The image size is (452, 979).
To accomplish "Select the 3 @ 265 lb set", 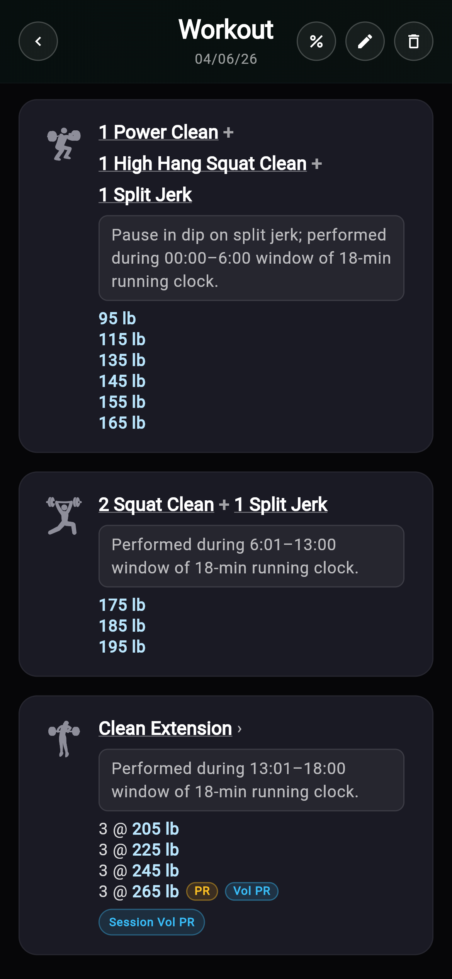I will coord(139,892).
